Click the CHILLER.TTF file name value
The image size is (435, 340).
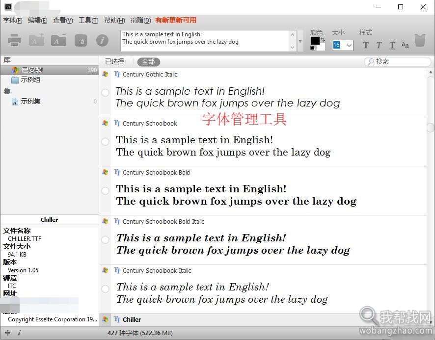pyautogui.click(x=25, y=239)
